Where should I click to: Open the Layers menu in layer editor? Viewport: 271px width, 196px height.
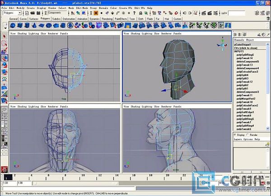238,139
